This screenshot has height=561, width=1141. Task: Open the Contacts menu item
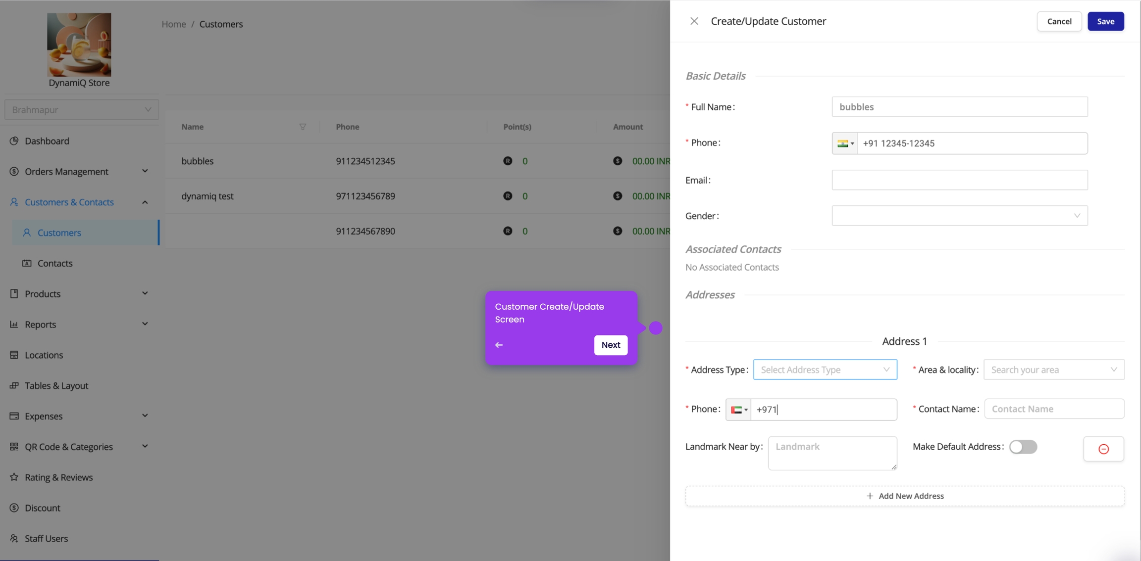click(x=55, y=263)
